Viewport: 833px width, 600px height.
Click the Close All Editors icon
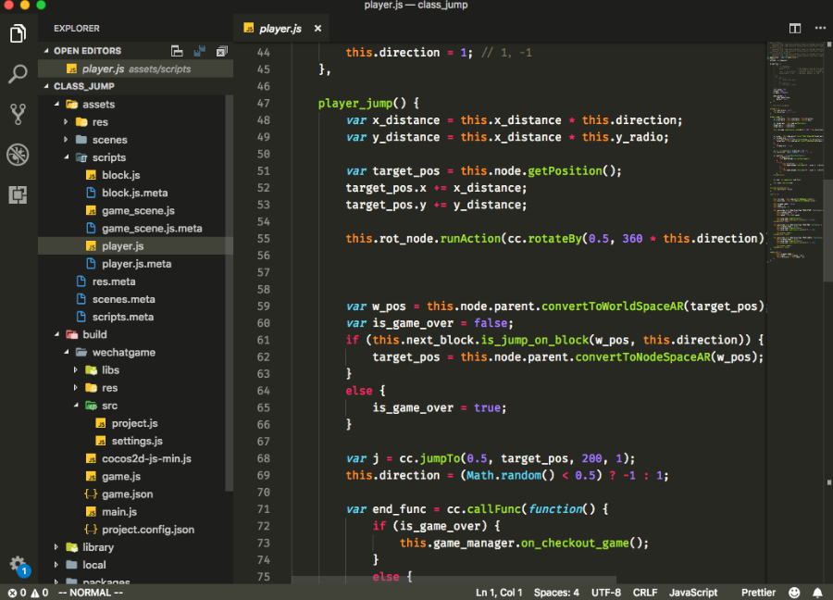click(221, 51)
